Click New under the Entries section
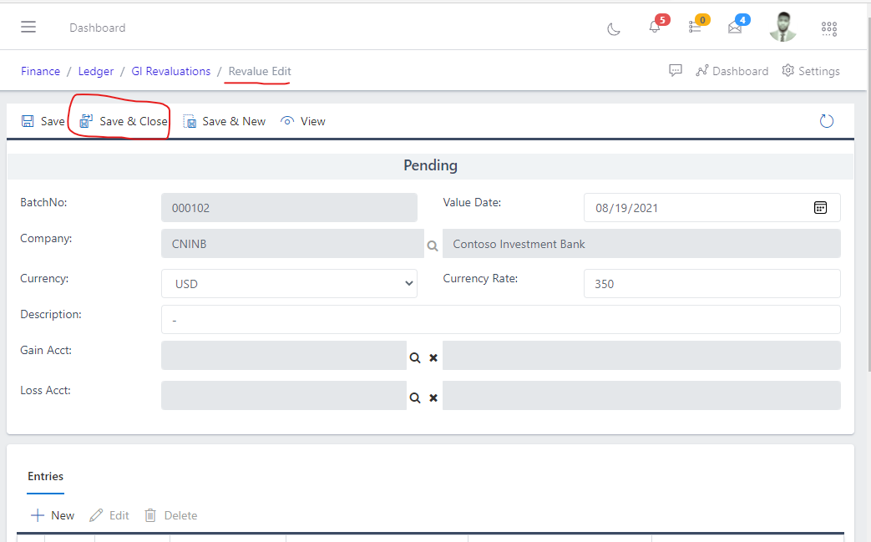Viewport: 871px width, 542px height. [x=52, y=514]
